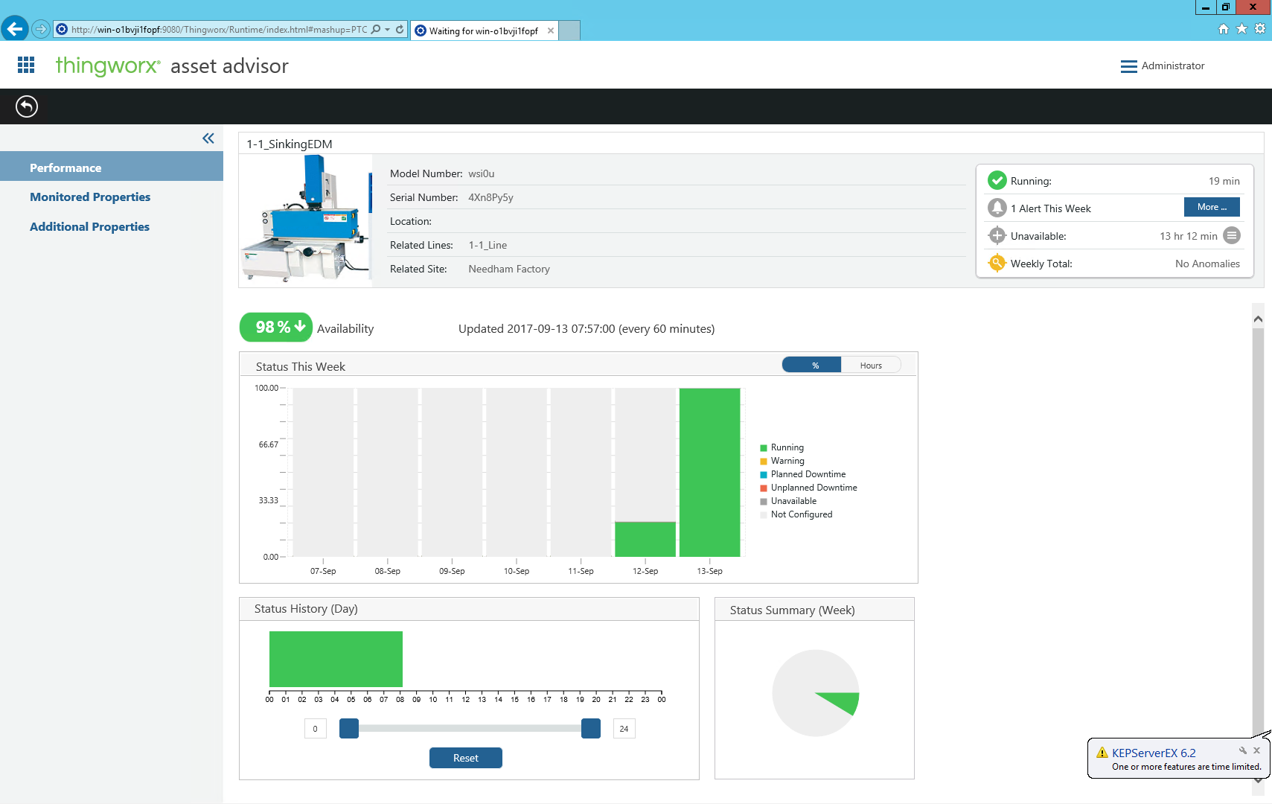Image resolution: width=1272 pixels, height=804 pixels.
Task: Click the Updated 2017-09-13 timestamp text
Action: (587, 329)
